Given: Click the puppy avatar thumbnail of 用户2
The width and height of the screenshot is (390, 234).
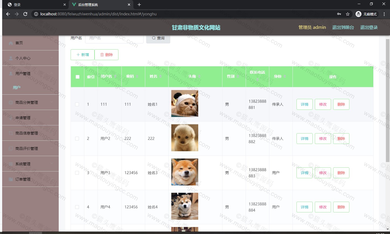Looking at the screenshot, I should click(185, 138).
